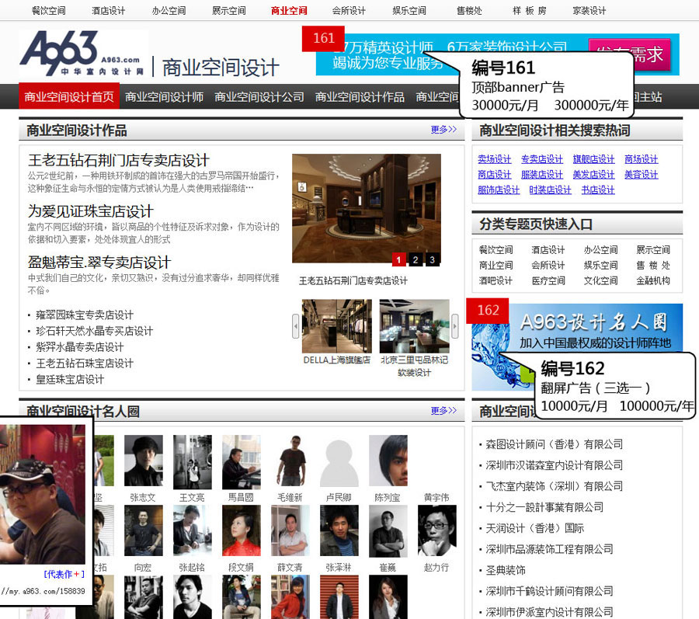699x619 pixels.
Task: Open company 深圳市千鹤设计顾问有限公司
Action: tap(549, 591)
